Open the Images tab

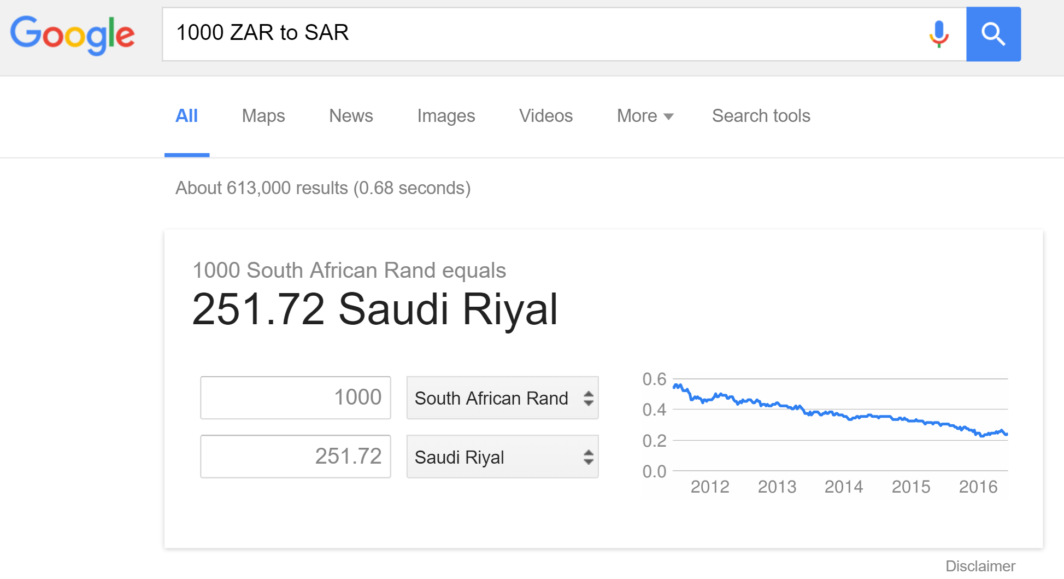pos(446,116)
